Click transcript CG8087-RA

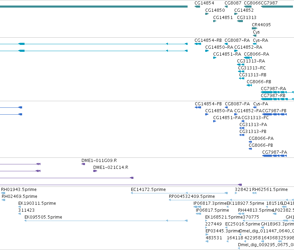pyautogui.click(x=237, y=40)
